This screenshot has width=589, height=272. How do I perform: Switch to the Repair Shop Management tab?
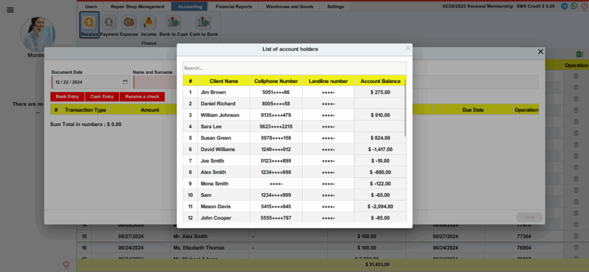(137, 6)
